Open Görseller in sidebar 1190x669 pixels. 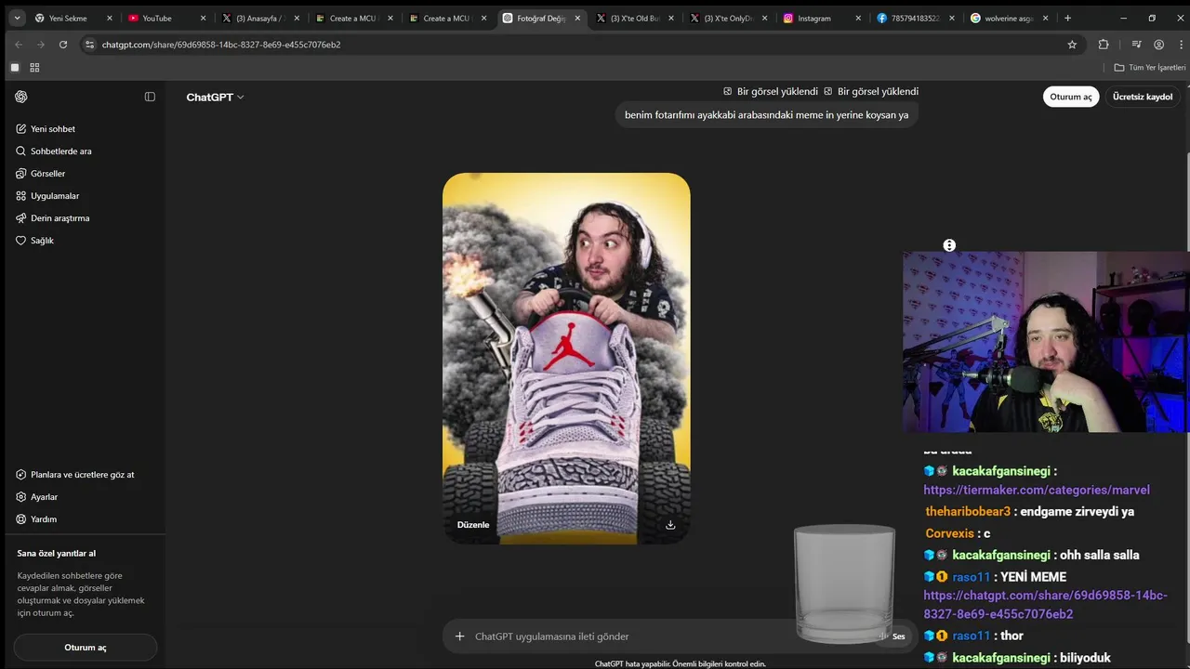[x=85, y=174]
